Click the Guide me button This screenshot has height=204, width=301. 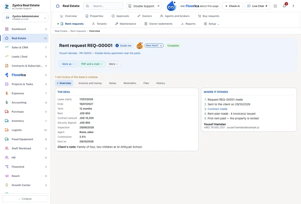point(124,46)
